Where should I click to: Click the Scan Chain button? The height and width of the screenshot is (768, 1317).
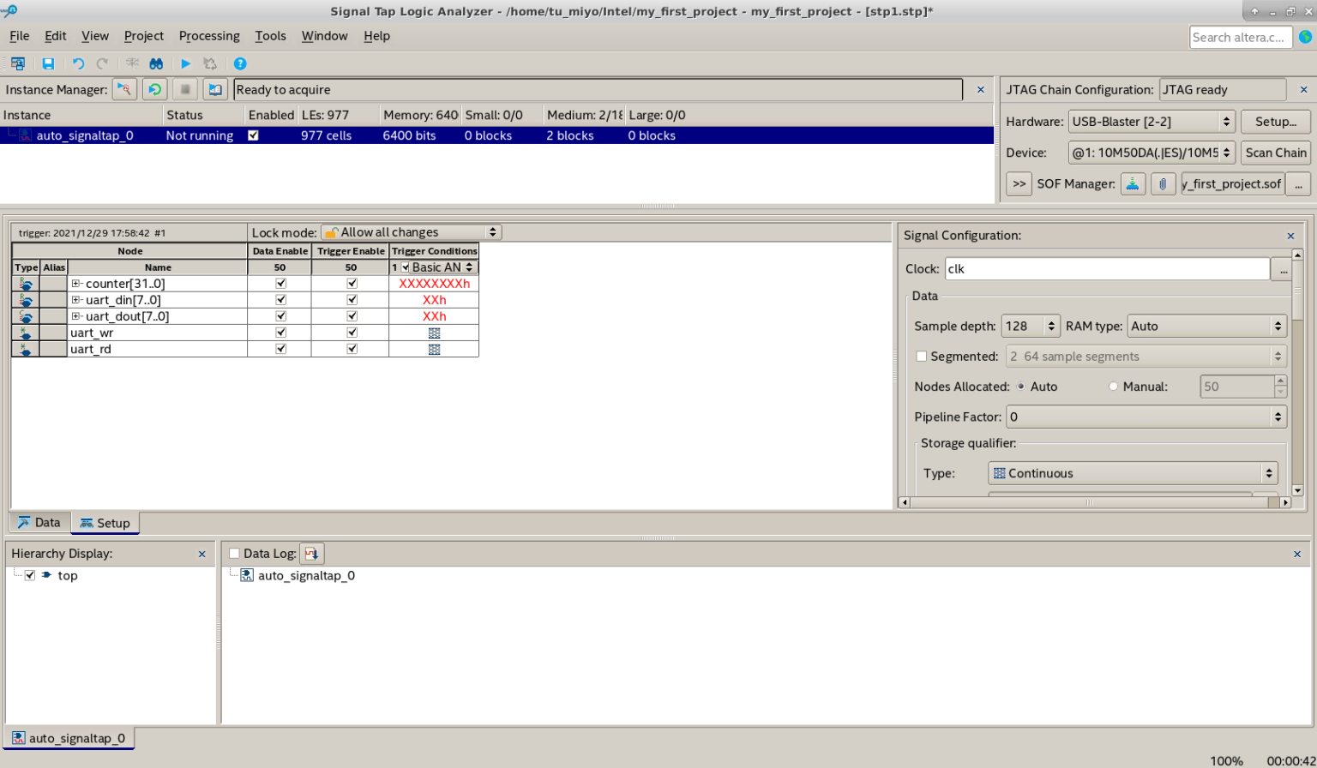1275,153
